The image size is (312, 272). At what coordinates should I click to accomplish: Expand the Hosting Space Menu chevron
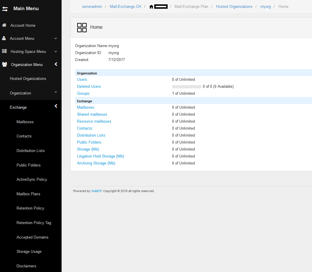tap(56, 51)
